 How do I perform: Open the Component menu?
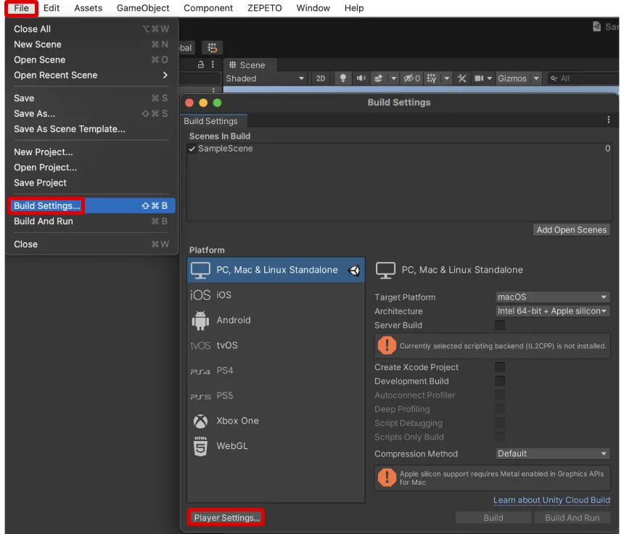[208, 8]
